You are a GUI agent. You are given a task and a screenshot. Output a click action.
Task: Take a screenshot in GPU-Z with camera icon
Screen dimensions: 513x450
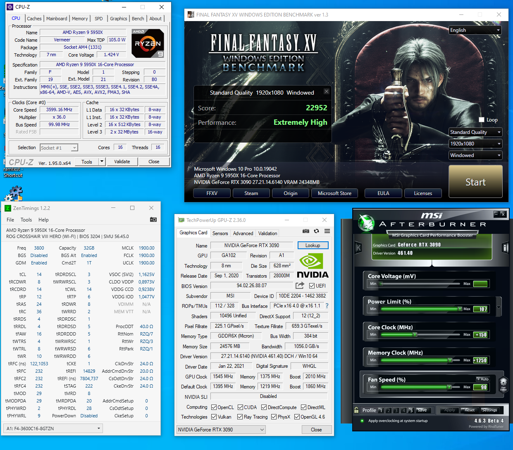(x=306, y=231)
